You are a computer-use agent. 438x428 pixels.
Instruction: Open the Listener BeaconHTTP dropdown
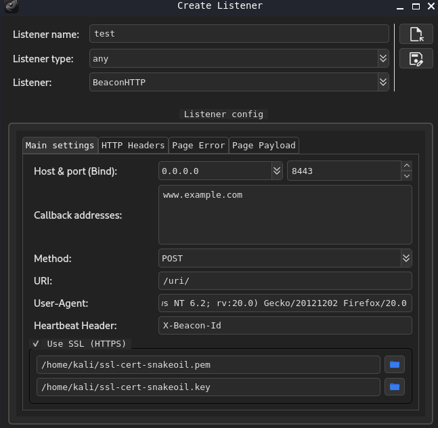(x=383, y=82)
